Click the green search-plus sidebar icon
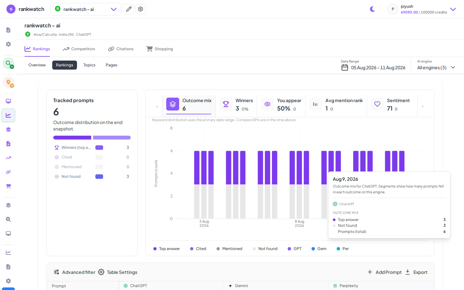This screenshot has width=464, height=290. (8, 63)
